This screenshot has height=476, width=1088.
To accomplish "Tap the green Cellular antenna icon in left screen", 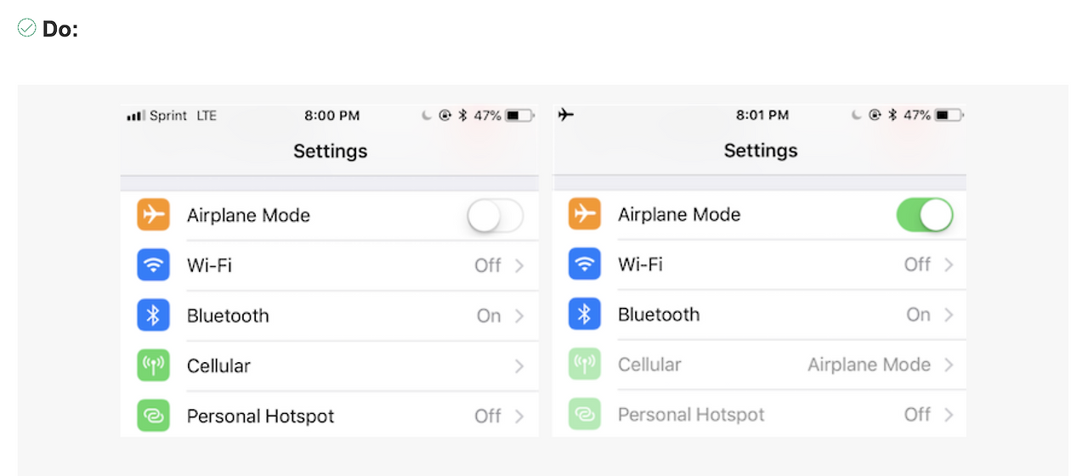I will tap(153, 365).
